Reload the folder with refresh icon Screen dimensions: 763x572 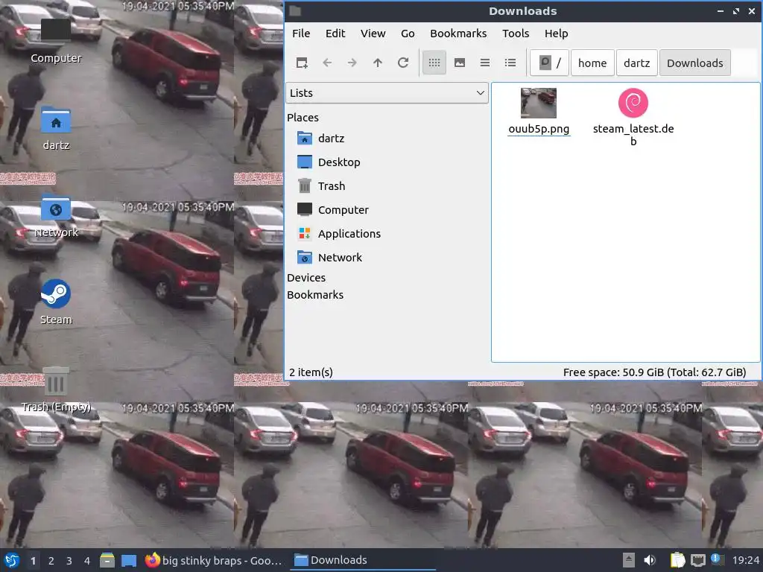coord(403,63)
